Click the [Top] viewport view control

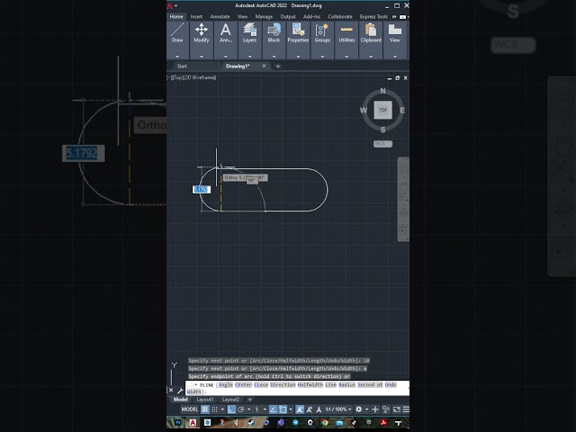click(177, 77)
